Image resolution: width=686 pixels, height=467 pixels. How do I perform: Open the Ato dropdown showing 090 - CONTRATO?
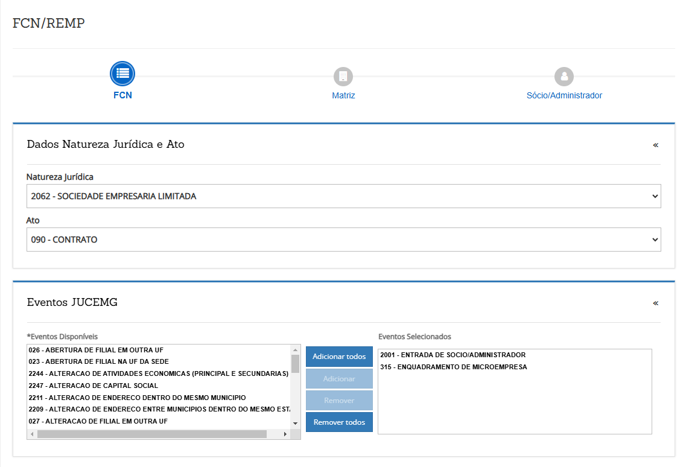point(344,240)
